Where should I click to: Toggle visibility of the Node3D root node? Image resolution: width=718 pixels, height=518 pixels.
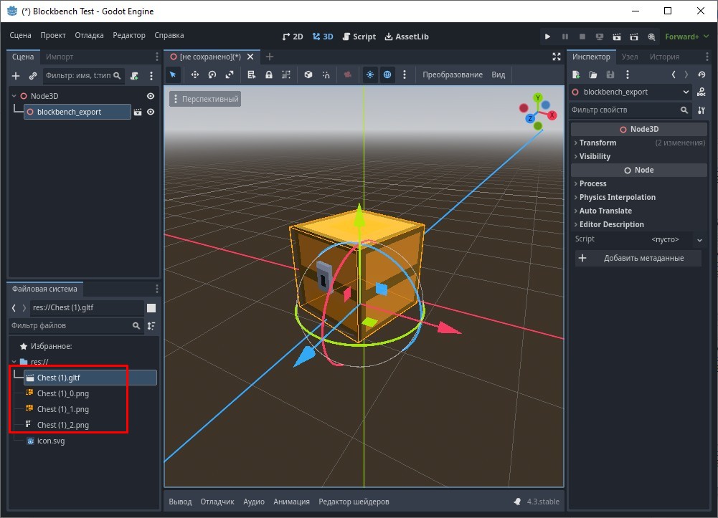click(x=151, y=96)
